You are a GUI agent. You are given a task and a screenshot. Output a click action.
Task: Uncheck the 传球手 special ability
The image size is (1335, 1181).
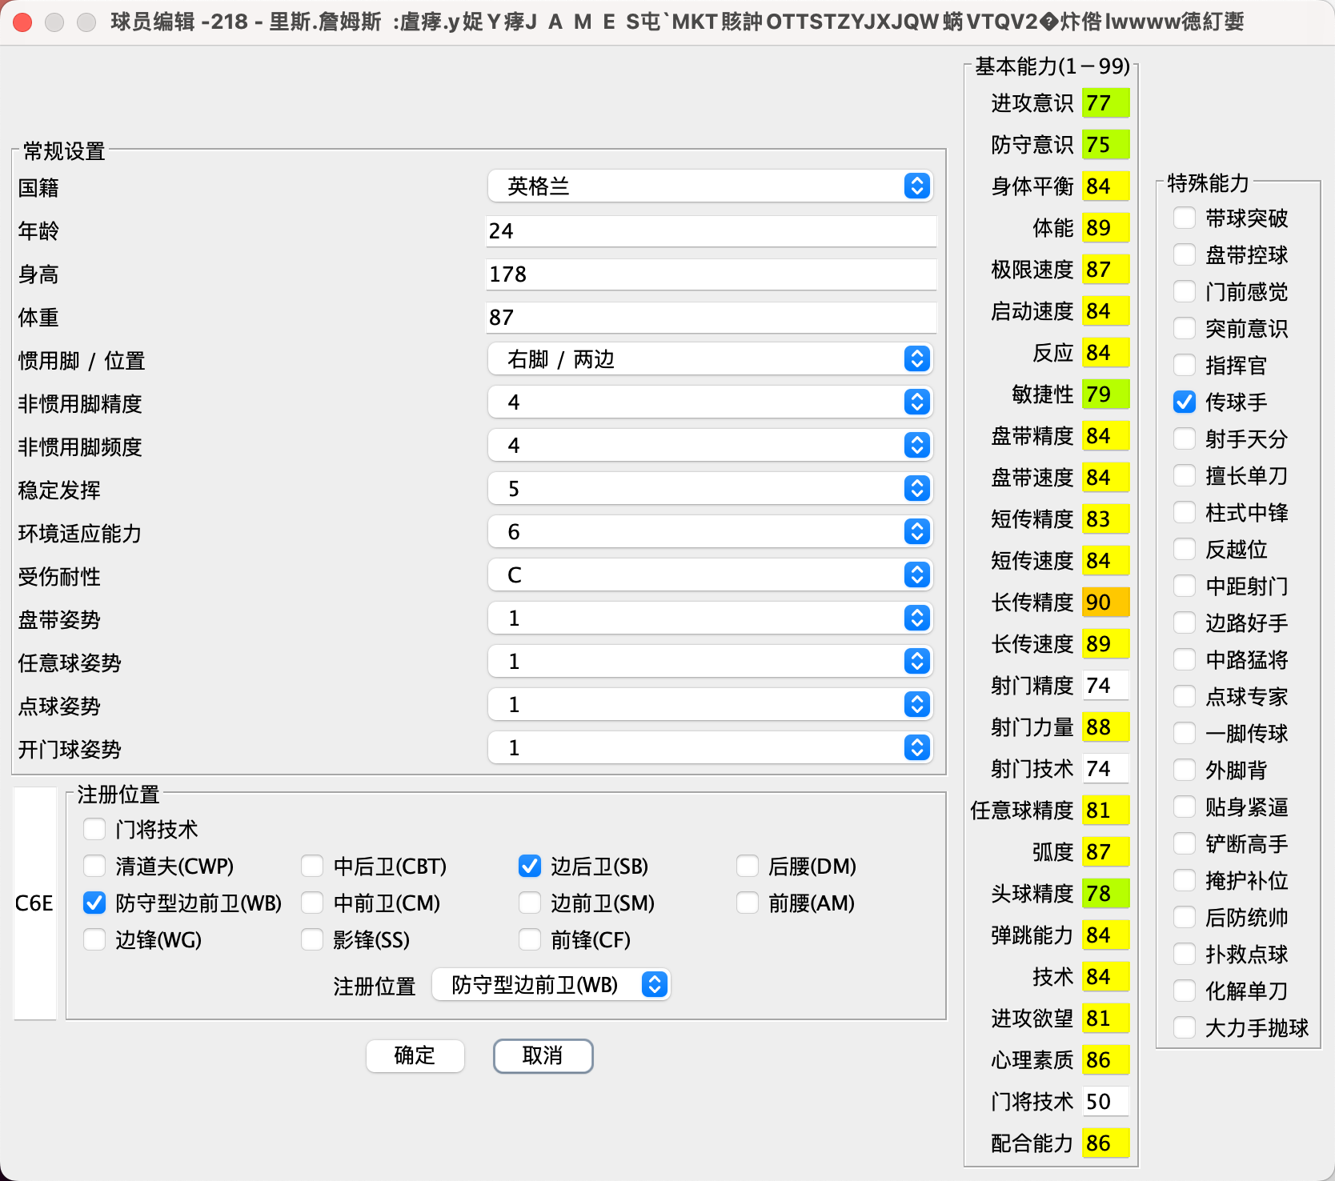(x=1185, y=402)
